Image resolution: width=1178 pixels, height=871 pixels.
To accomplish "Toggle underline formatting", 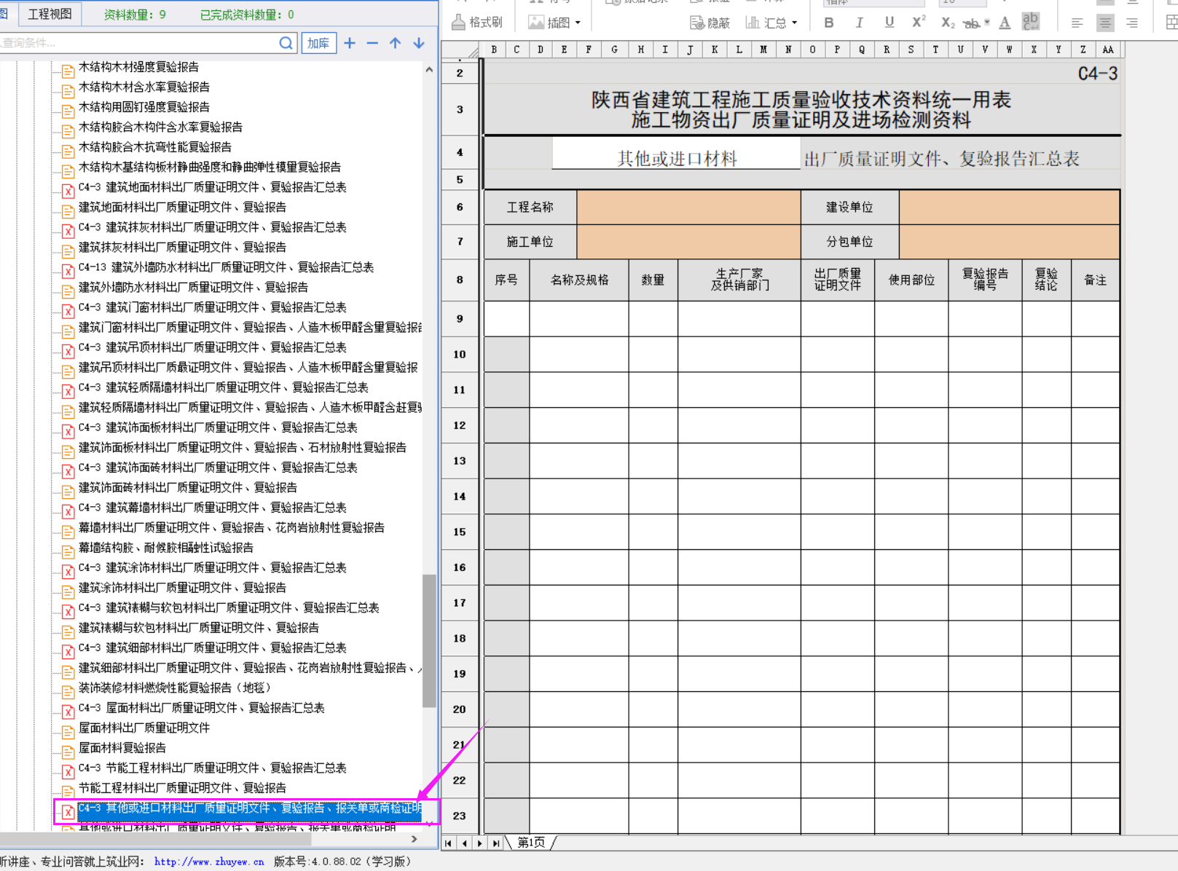I will click(890, 23).
